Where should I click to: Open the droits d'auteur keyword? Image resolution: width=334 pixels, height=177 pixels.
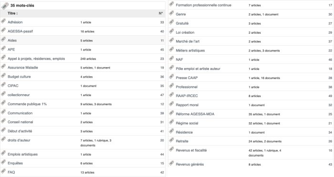click(x=19, y=140)
